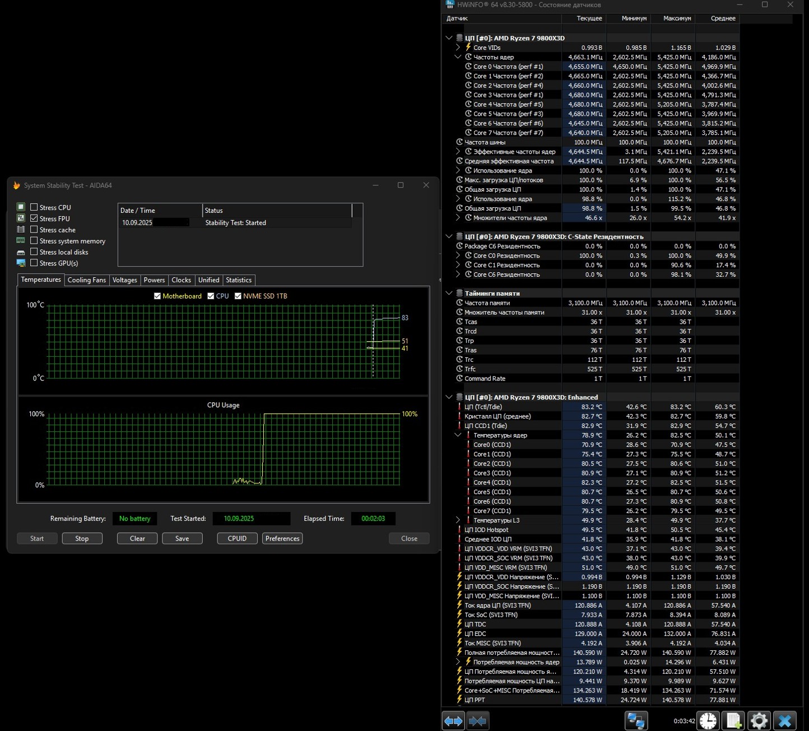Click the Stress local disks drive icon
This screenshot has height=731, width=809.
(21, 252)
